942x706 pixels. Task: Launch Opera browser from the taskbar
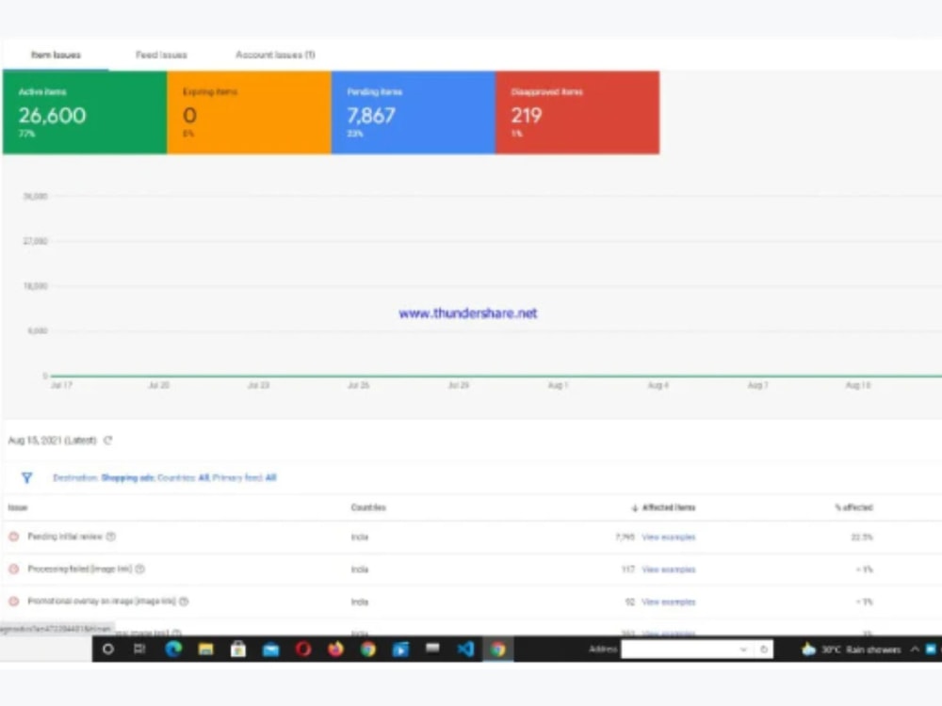click(x=303, y=649)
